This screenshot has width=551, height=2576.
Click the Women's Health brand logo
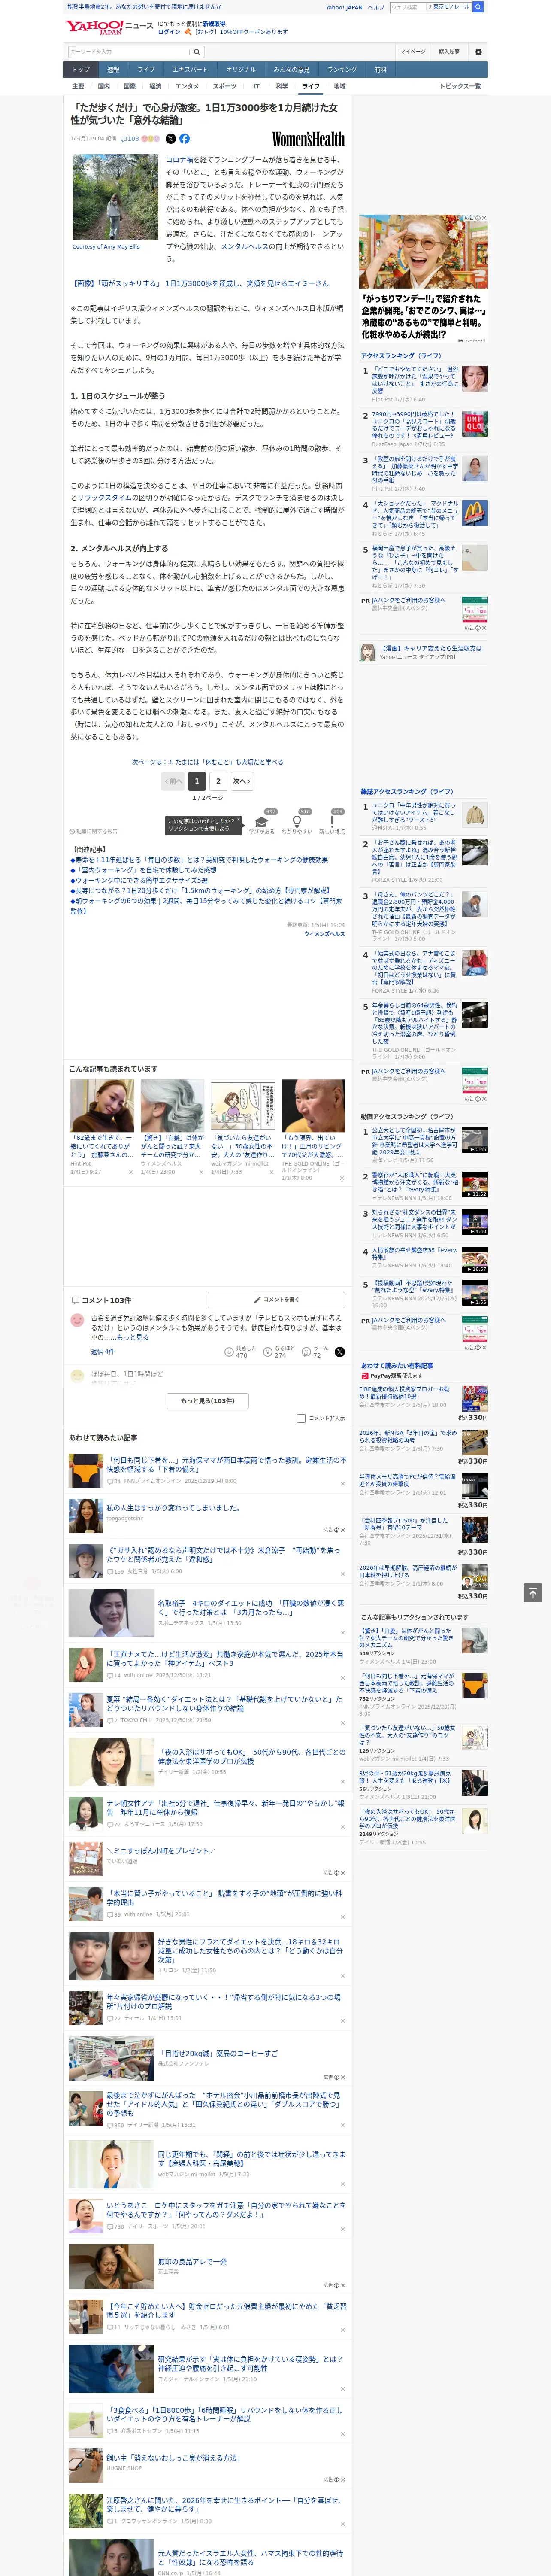click(308, 139)
